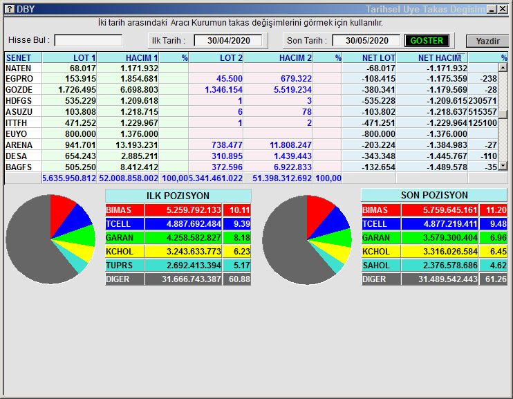This screenshot has width=513, height=399.
Task: Select the EUYO row
Action: pos(251,134)
